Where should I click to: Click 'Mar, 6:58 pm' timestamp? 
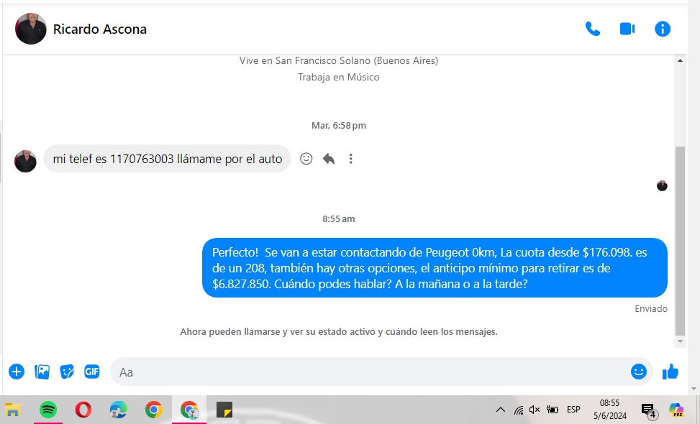pyautogui.click(x=339, y=126)
